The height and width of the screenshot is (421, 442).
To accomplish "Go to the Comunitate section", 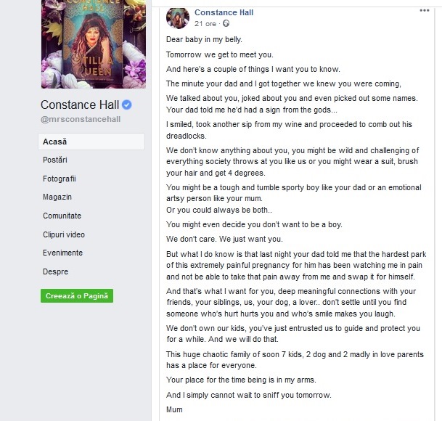I will pos(62,216).
